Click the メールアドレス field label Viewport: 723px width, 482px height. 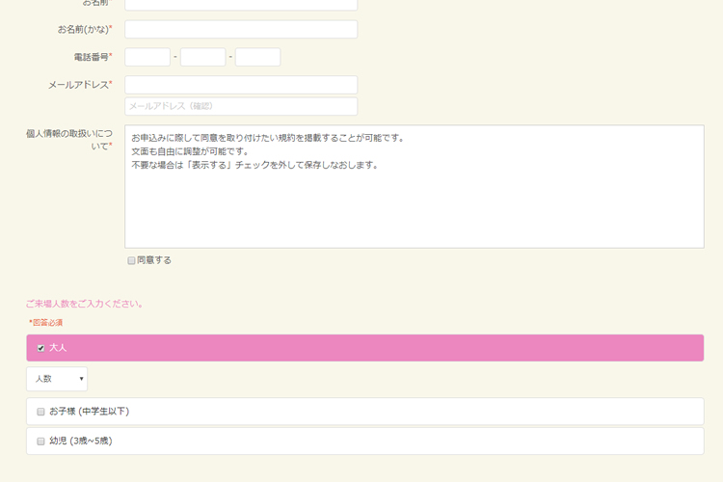coord(79,85)
